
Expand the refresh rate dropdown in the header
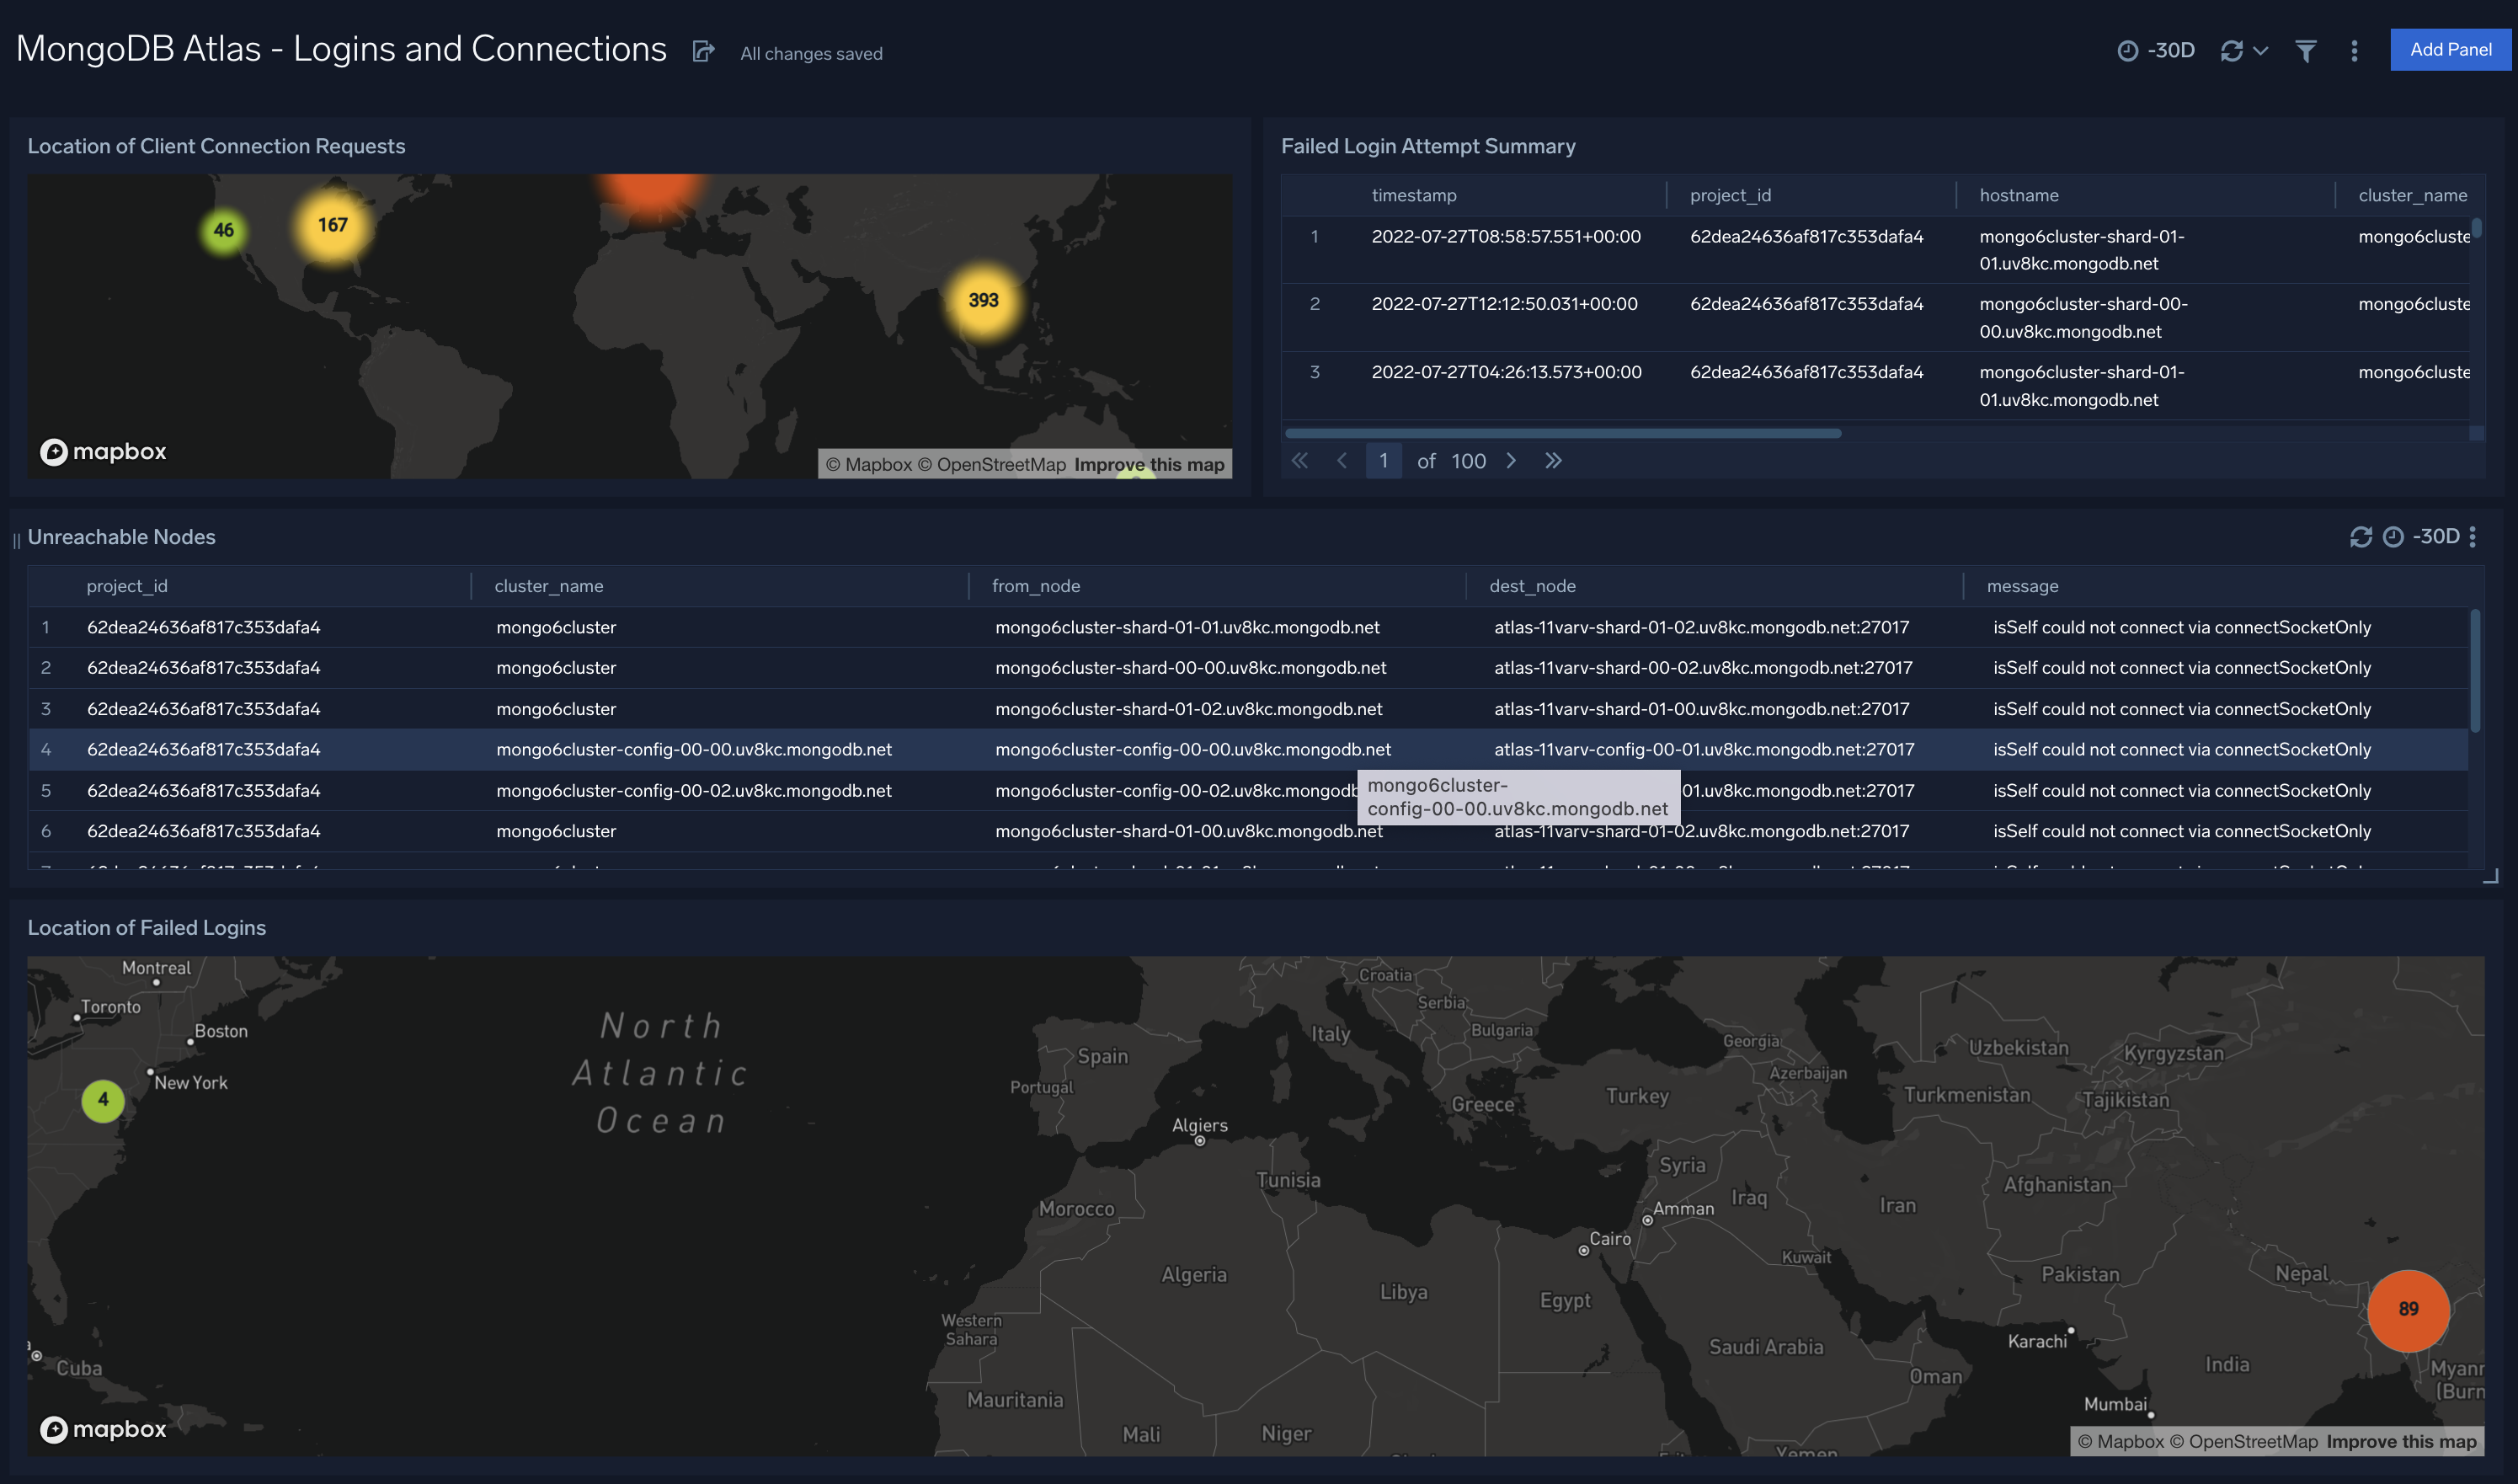coord(2259,50)
